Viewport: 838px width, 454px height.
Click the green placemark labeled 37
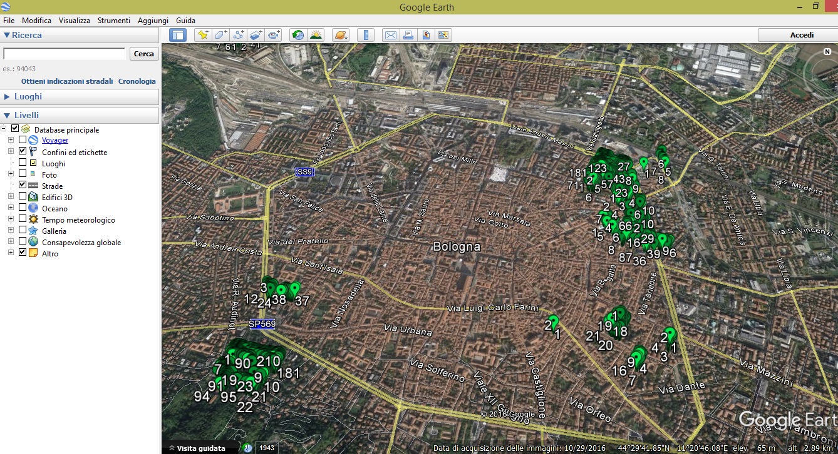(294, 288)
